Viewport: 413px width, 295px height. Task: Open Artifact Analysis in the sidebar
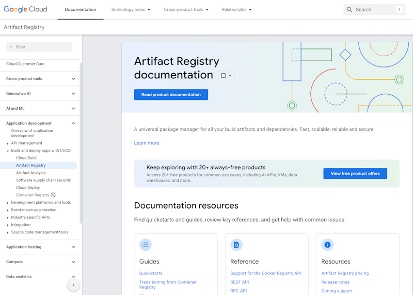[x=31, y=172]
